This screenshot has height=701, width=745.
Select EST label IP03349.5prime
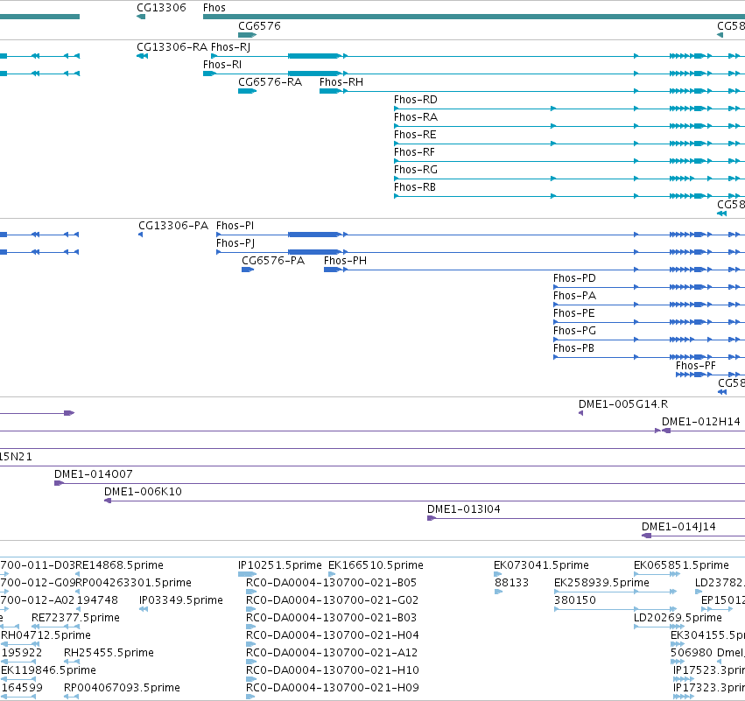click(181, 600)
